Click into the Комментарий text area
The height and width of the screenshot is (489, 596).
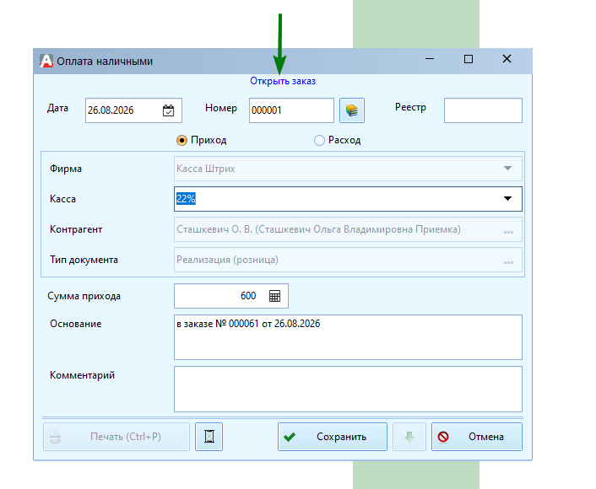(x=348, y=390)
